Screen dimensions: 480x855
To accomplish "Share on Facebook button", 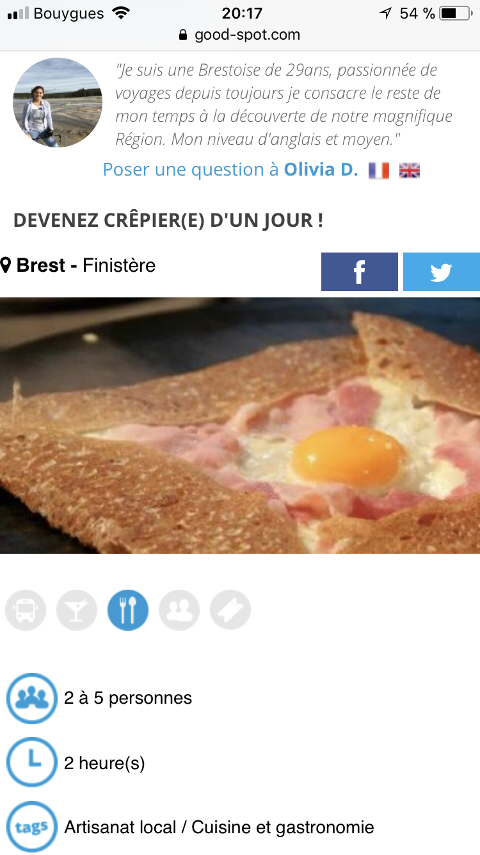I will pyautogui.click(x=359, y=272).
